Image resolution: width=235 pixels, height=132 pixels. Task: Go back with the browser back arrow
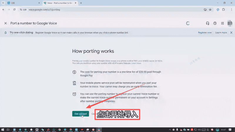[x=3, y=10]
